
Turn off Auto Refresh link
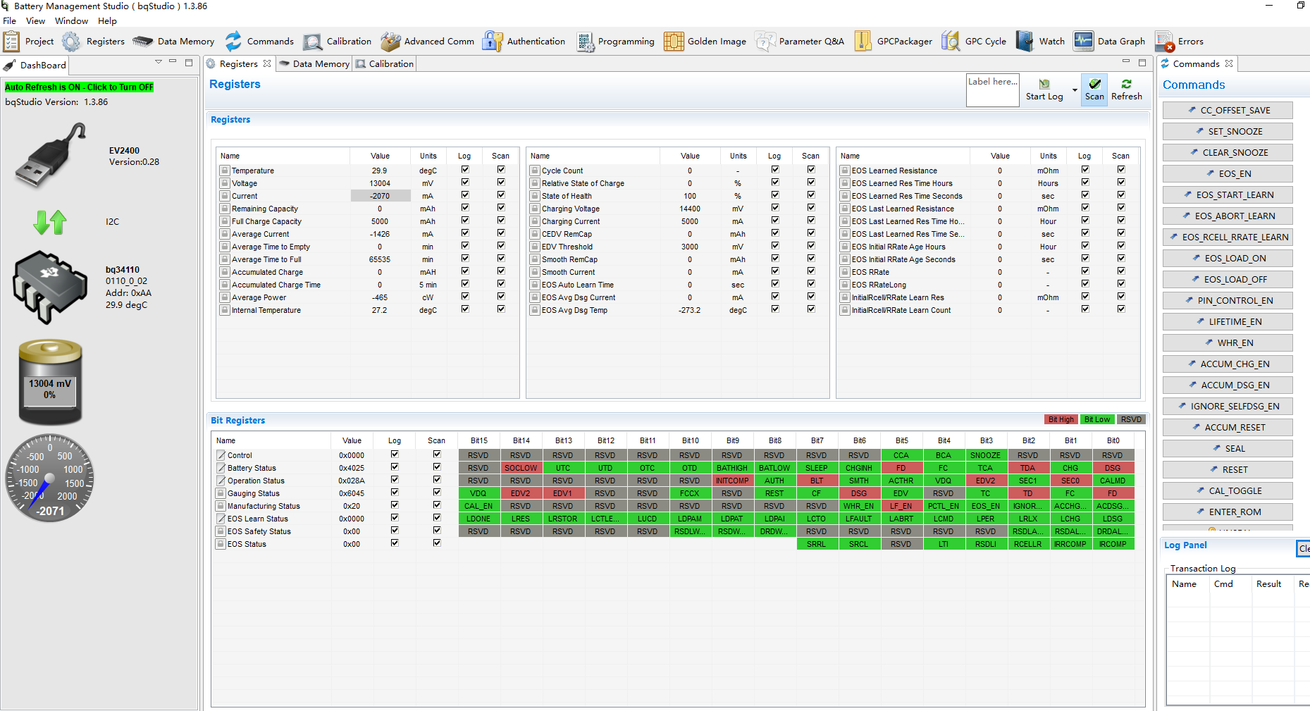79,87
